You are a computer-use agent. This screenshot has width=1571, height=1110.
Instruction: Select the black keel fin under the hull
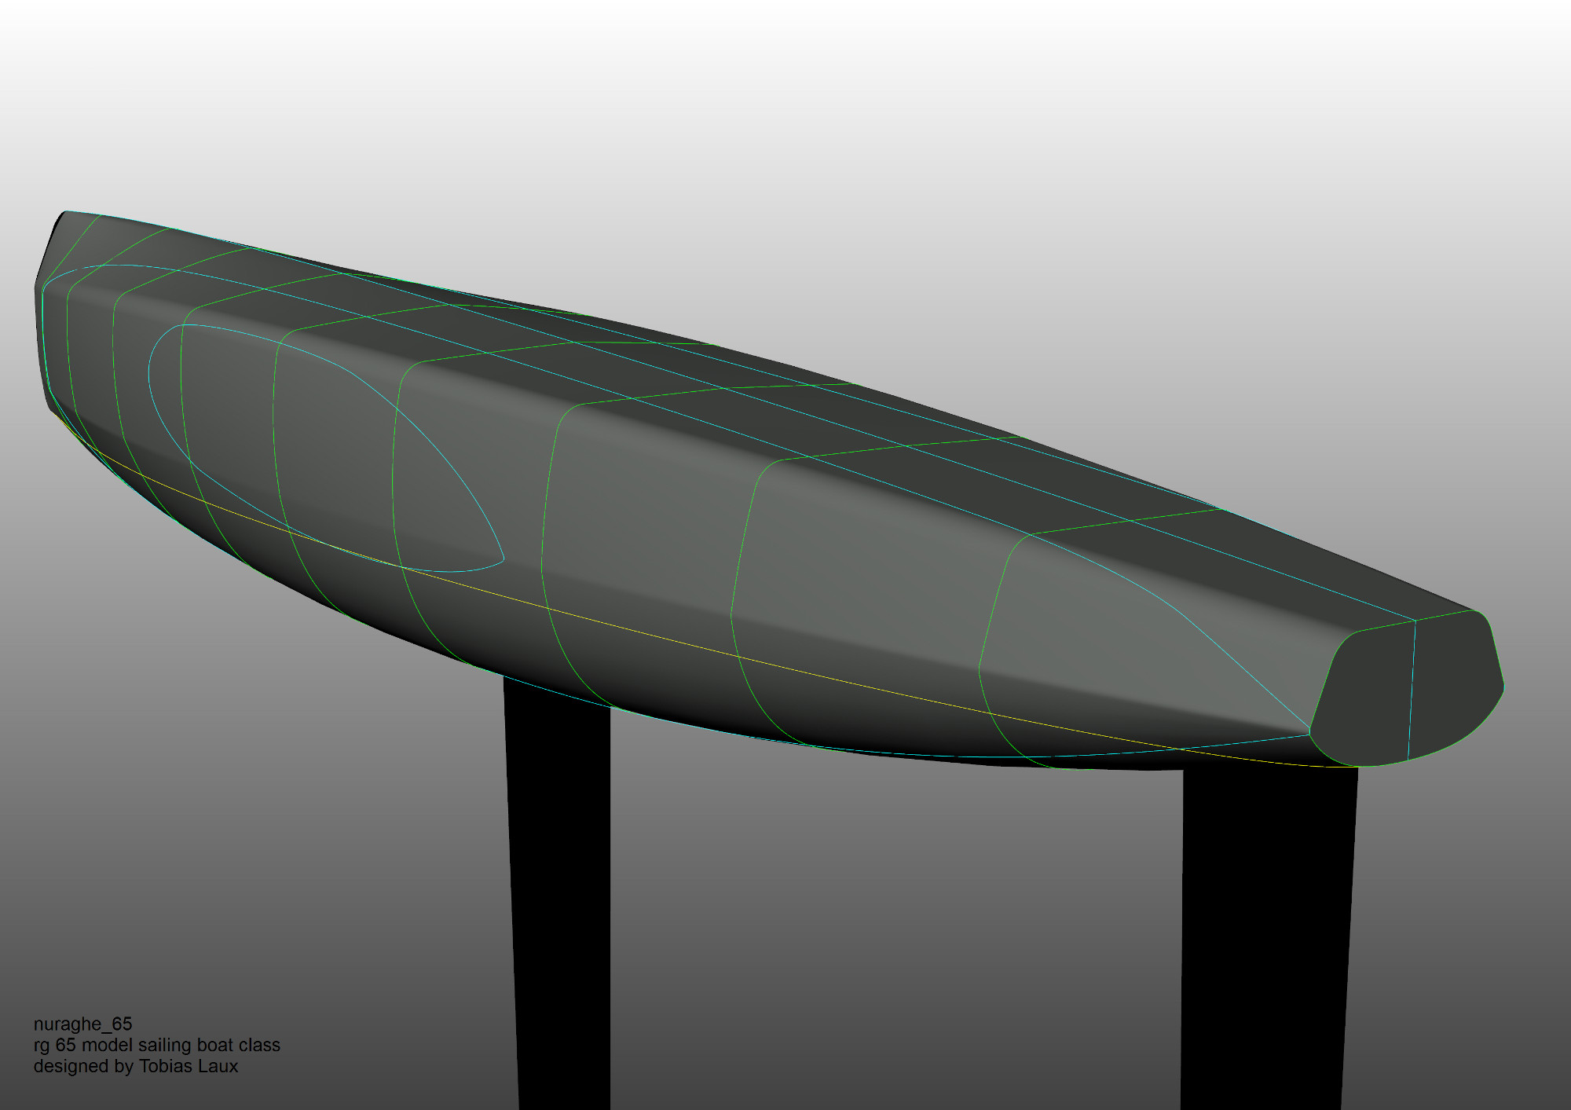(x=559, y=903)
